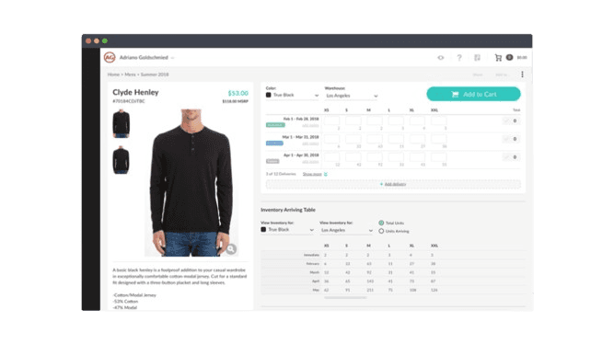Select the Total Units radio button
The width and height of the screenshot is (614, 344).
pyautogui.click(x=381, y=223)
